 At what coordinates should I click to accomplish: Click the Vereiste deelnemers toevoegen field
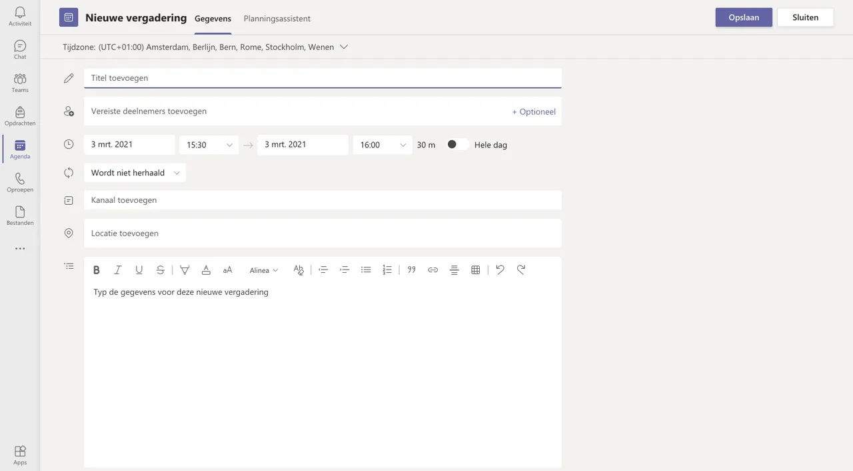pyautogui.click(x=323, y=111)
